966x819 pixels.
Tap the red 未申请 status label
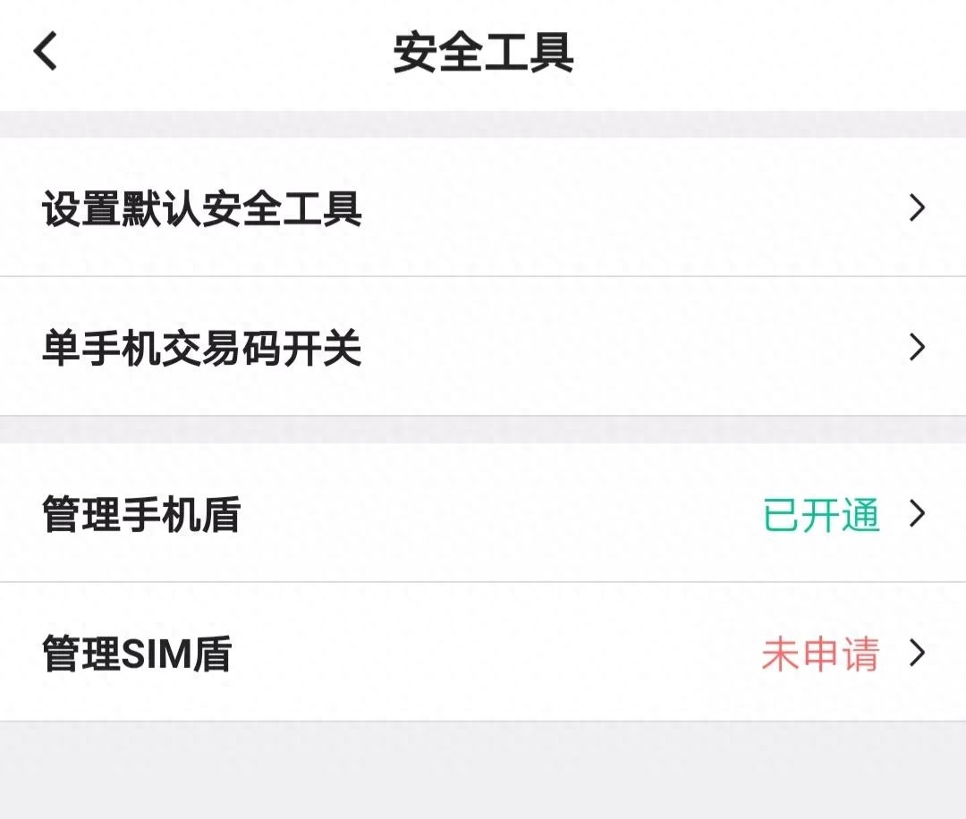(x=820, y=654)
